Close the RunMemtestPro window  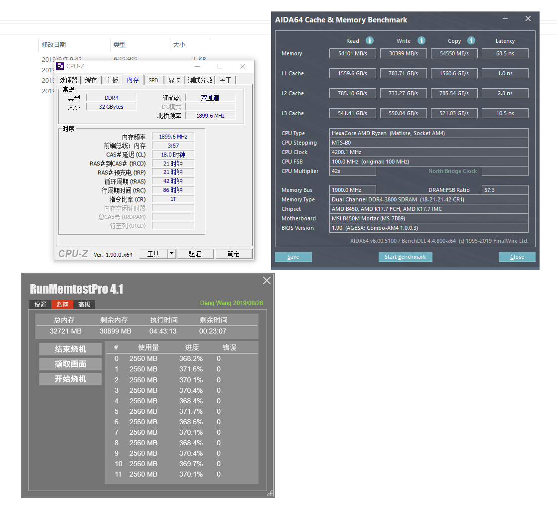(x=267, y=281)
